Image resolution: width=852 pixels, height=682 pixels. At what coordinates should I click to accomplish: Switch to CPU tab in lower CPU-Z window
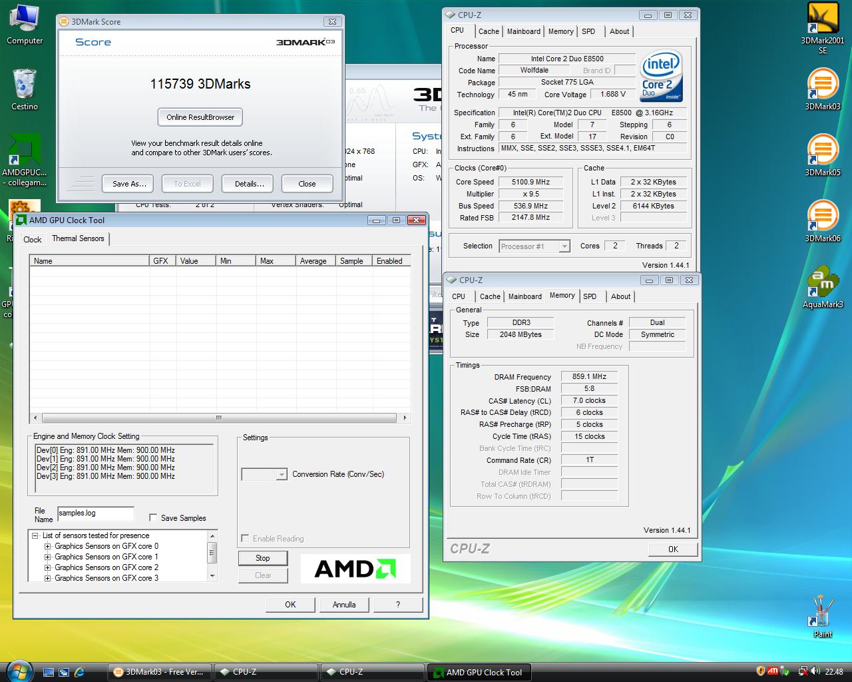[x=459, y=296]
